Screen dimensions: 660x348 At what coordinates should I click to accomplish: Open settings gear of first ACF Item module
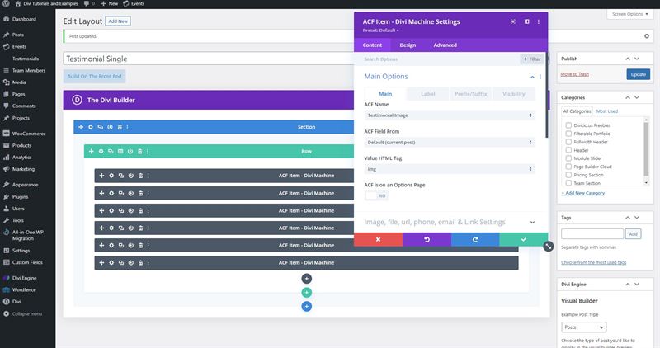pos(111,176)
